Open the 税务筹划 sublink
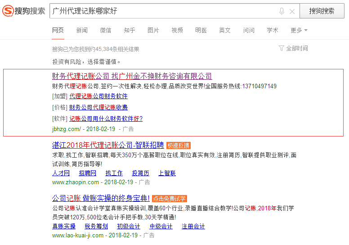This screenshot has width=349, height=245. (96, 227)
